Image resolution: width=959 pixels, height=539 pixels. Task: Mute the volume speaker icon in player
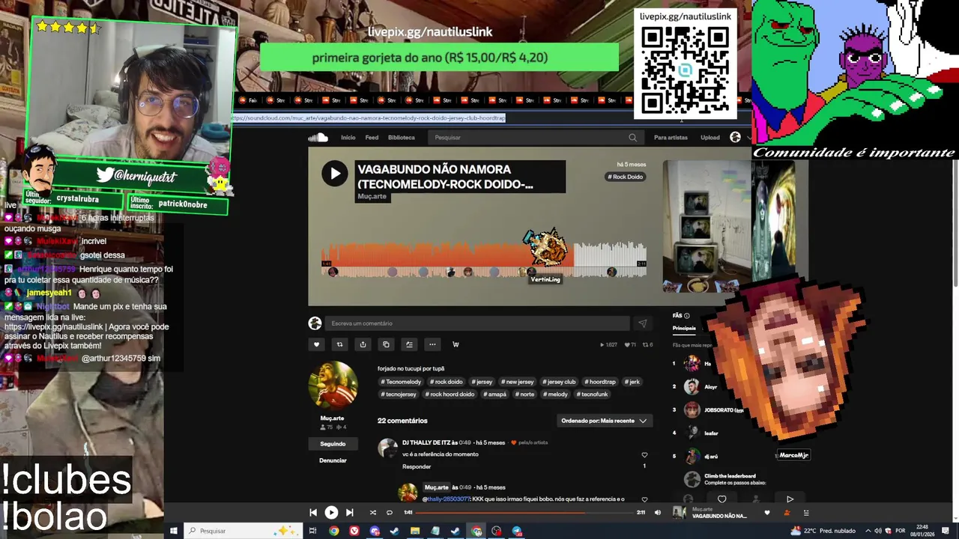658,513
